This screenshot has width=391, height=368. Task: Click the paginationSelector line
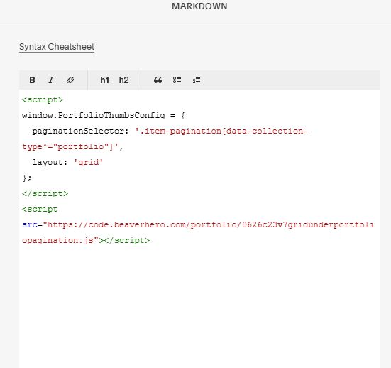coord(170,131)
